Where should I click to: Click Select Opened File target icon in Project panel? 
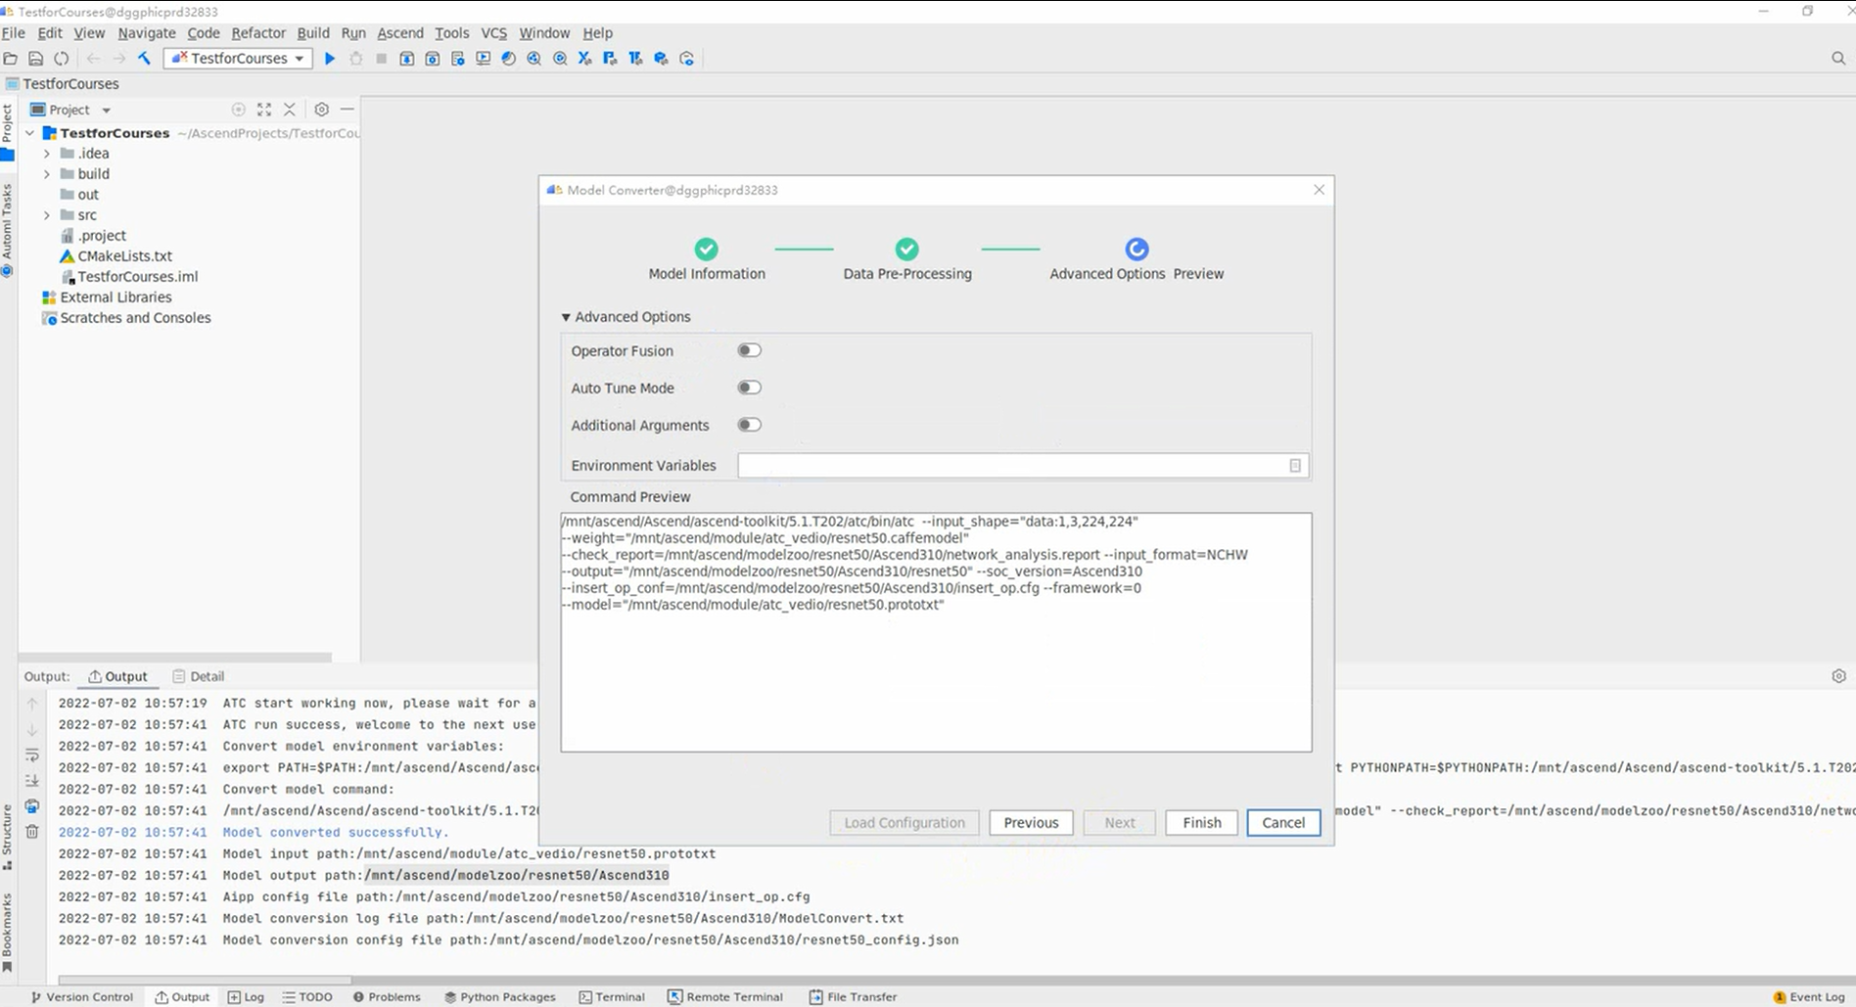point(238,110)
